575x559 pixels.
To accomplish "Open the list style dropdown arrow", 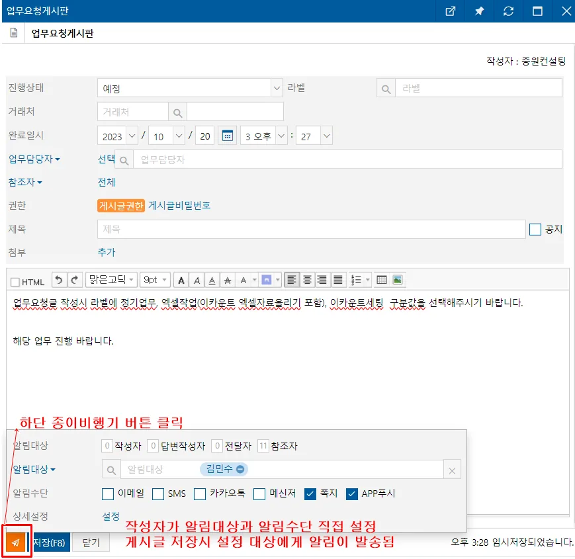I will [x=368, y=280].
